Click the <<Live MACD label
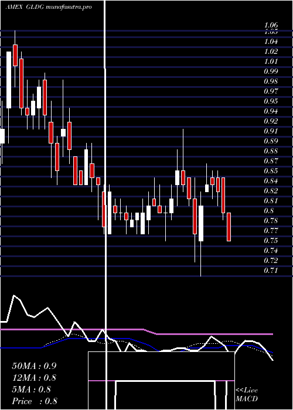 pos(247,395)
